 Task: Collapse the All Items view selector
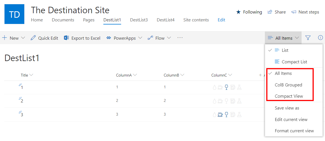283,38
